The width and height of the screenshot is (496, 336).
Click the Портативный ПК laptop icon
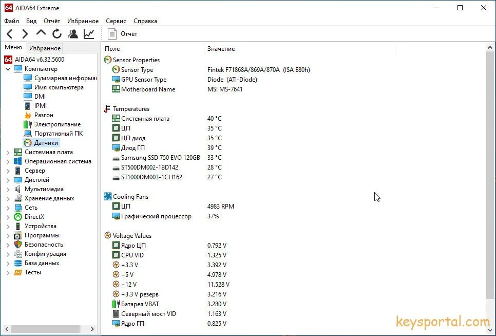coord(28,134)
